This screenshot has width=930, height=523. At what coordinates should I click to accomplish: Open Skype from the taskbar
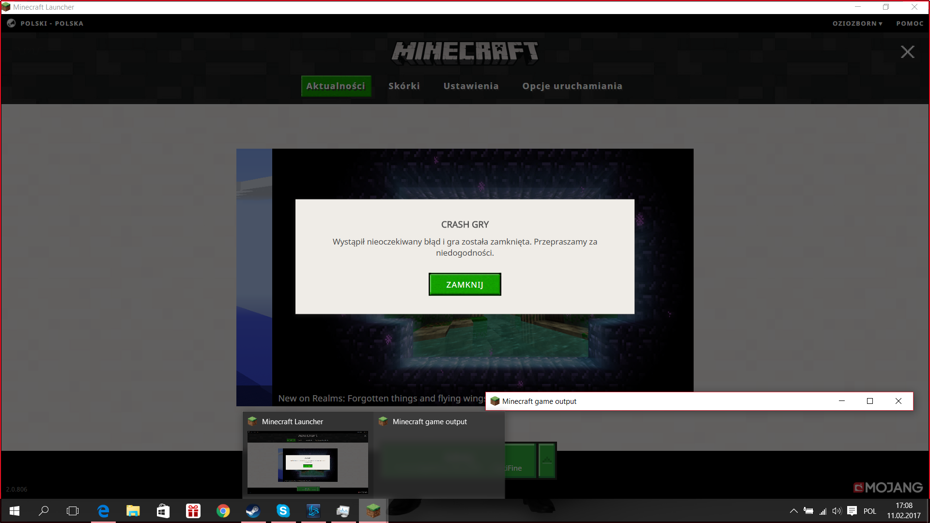[x=283, y=511]
